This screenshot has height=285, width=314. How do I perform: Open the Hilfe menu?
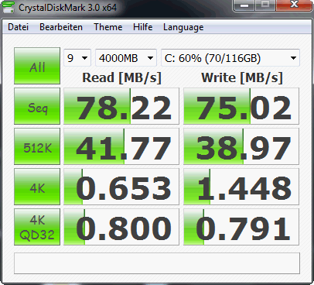pyautogui.click(x=142, y=27)
